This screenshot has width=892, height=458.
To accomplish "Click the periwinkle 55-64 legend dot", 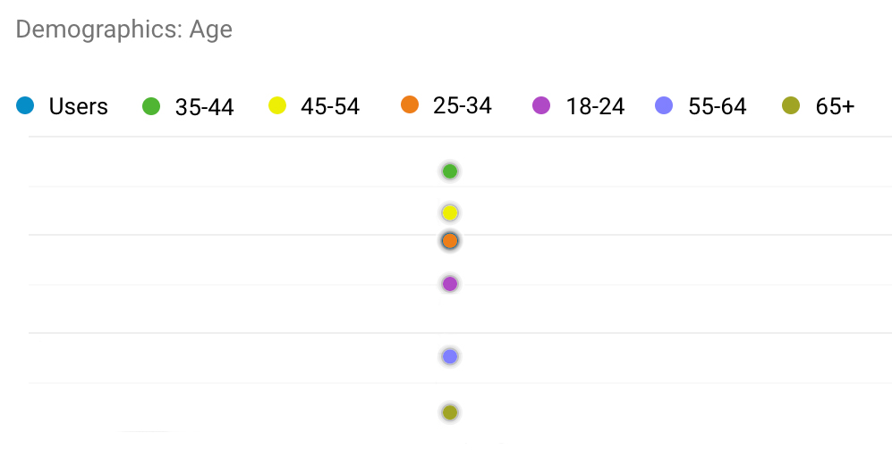I will 664,106.
